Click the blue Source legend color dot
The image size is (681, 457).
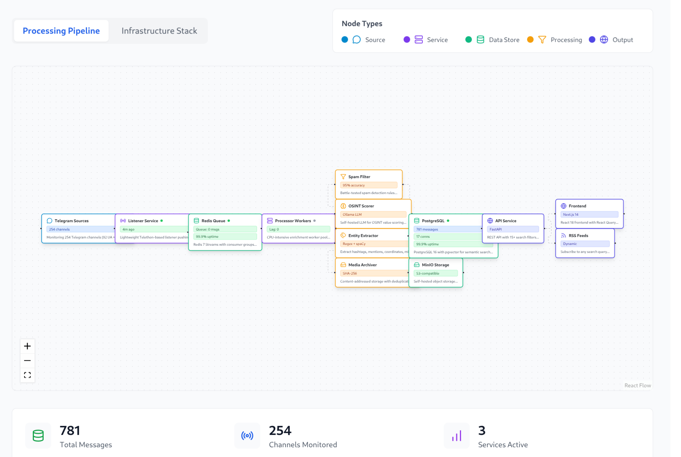[x=345, y=40]
